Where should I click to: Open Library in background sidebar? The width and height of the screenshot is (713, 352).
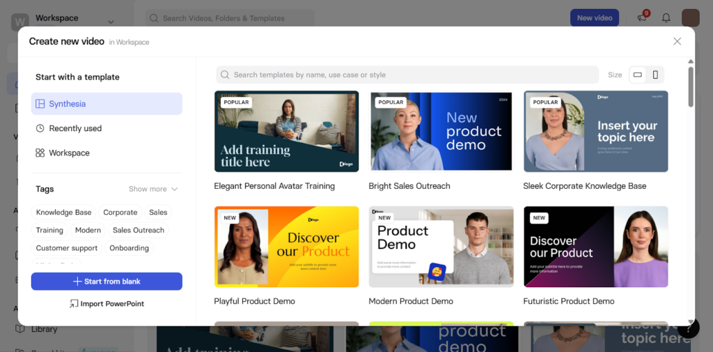pyautogui.click(x=44, y=329)
